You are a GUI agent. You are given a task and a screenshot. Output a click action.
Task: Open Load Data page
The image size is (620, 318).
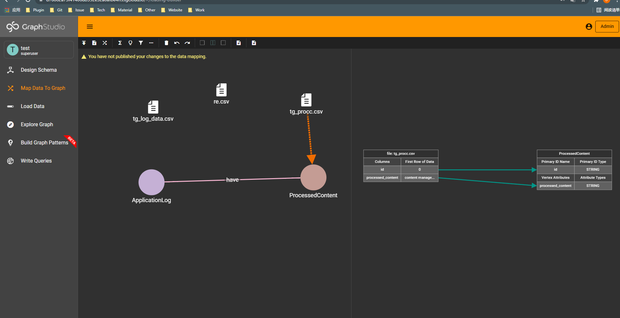click(33, 106)
